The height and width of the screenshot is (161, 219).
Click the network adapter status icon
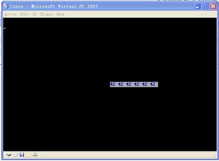coord(35,155)
